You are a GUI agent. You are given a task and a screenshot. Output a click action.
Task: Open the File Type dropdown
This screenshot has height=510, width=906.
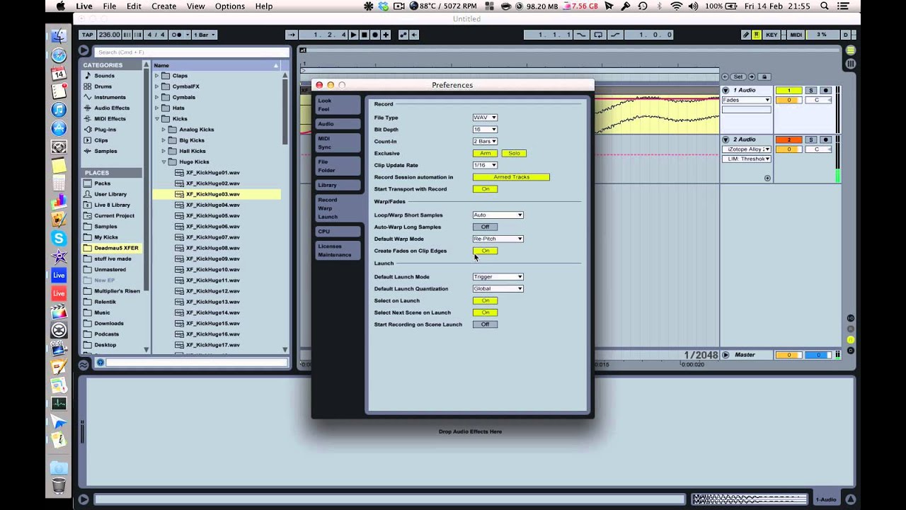pyautogui.click(x=485, y=118)
